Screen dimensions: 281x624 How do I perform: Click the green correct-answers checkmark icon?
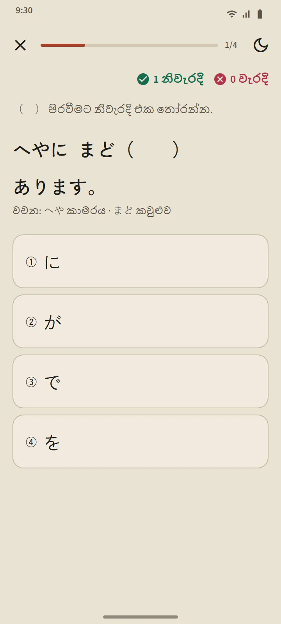pos(143,79)
